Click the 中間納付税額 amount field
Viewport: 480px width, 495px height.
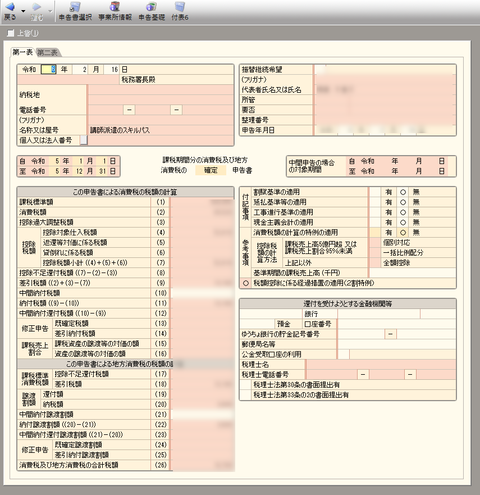[202, 293]
